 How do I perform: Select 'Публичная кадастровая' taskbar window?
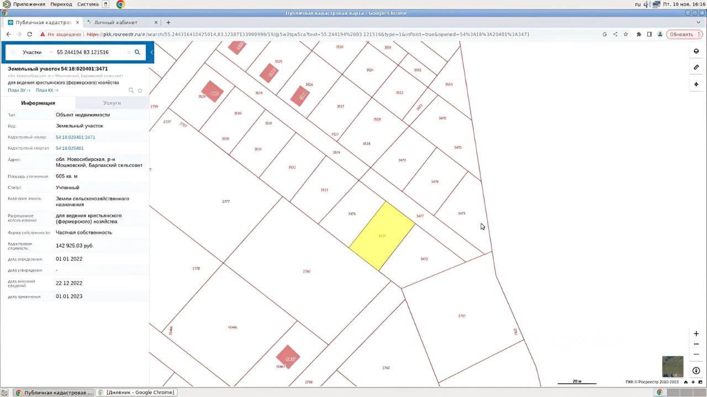(x=54, y=393)
